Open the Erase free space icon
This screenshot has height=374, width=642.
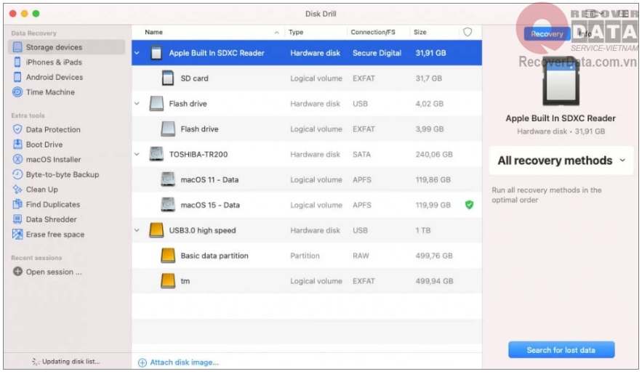pyautogui.click(x=17, y=235)
